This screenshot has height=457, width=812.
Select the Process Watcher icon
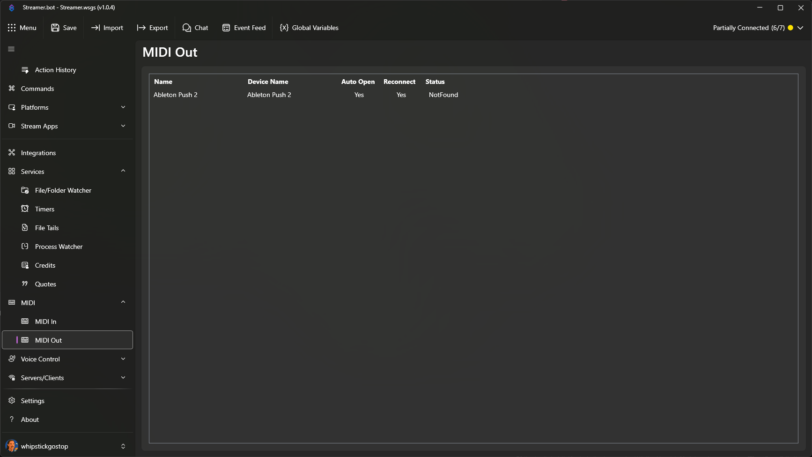tap(25, 247)
